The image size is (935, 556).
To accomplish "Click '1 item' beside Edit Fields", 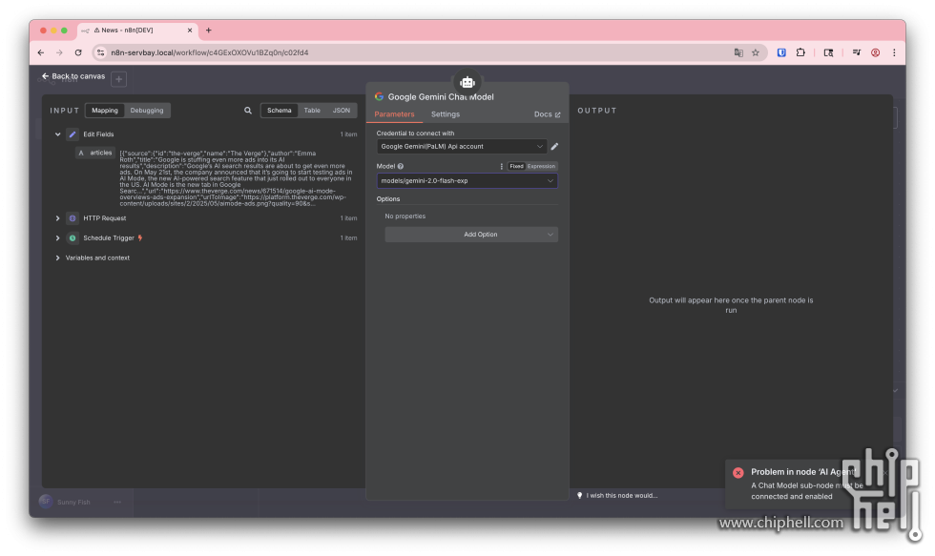I will pyautogui.click(x=348, y=134).
